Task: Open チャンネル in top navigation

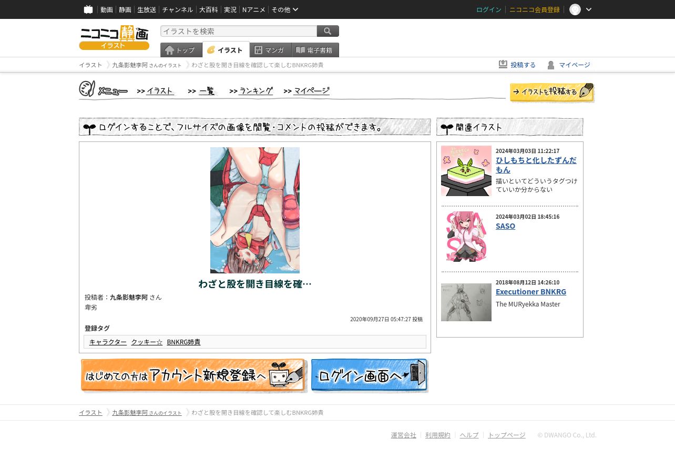Action: (x=177, y=9)
